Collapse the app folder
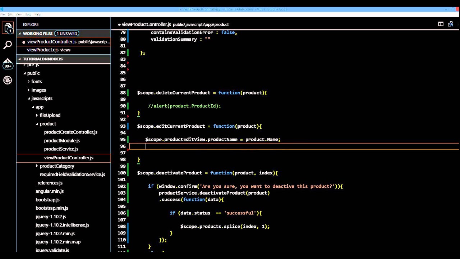The width and height of the screenshot is (460, 259). tap(33, 107)
